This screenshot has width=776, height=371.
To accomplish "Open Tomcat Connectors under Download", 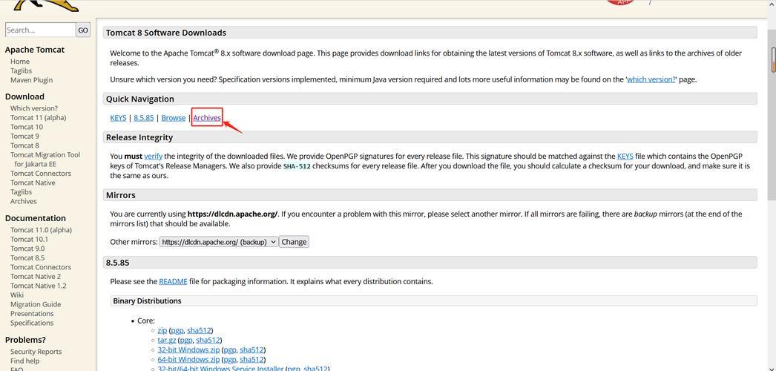I will [41, 174].
